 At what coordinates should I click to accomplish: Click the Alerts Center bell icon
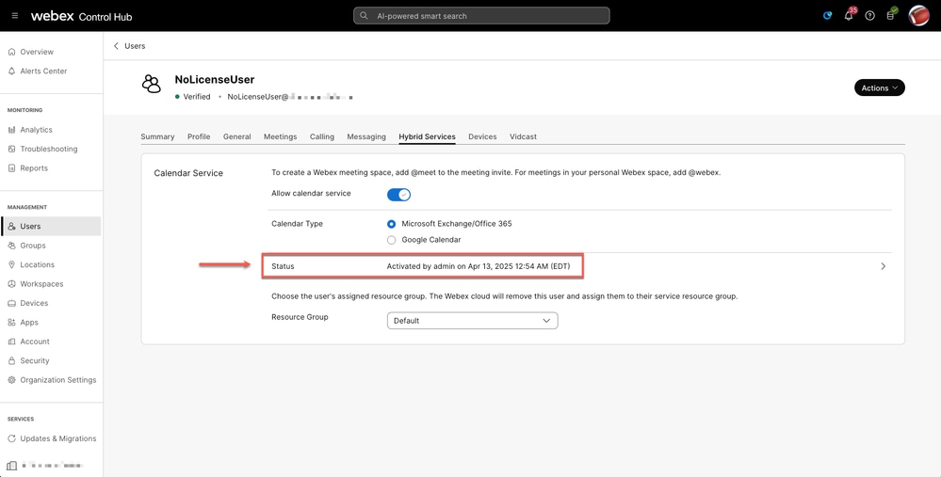point(12,72)
